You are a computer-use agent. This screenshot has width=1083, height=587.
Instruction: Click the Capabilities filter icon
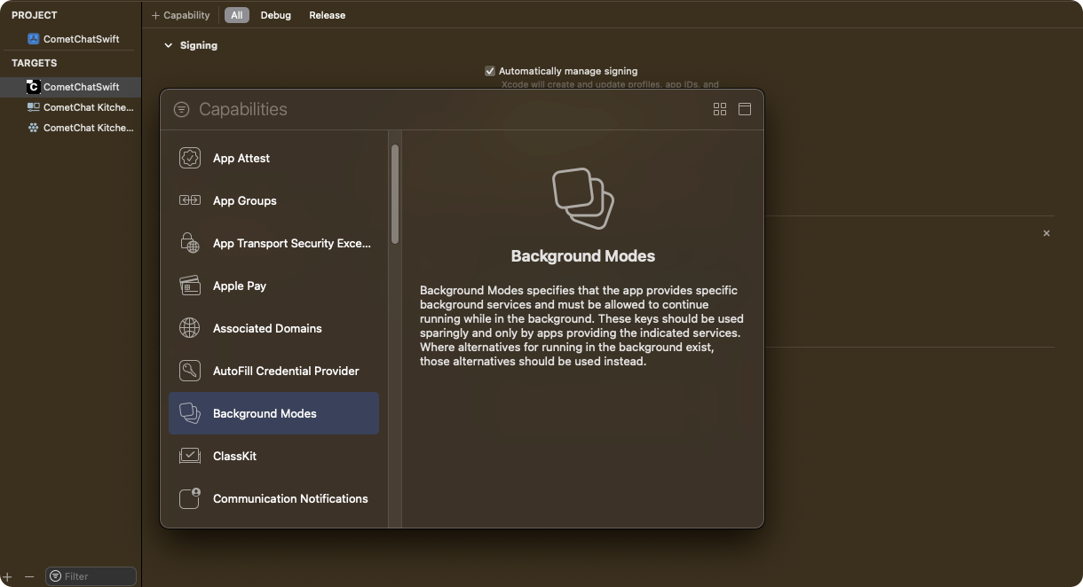coord(181,109)
